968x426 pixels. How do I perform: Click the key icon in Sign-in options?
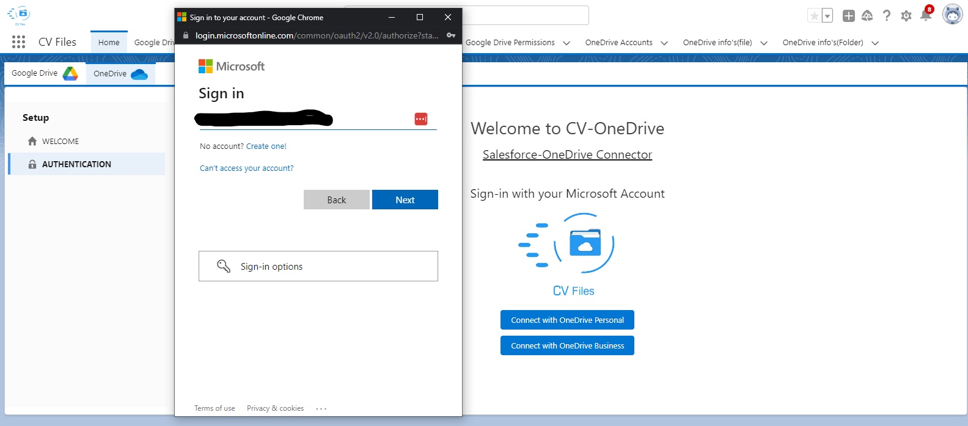coord(224,266)
